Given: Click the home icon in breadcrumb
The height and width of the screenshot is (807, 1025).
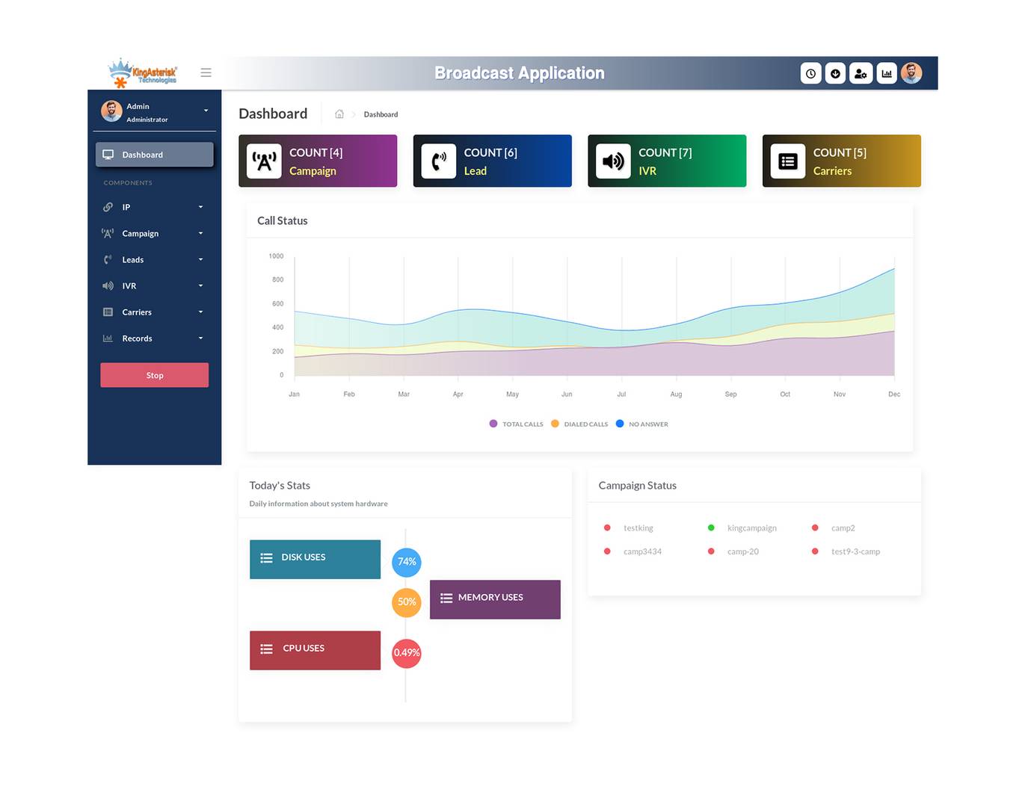Looking at the screenshot, I should click(339, 114).
